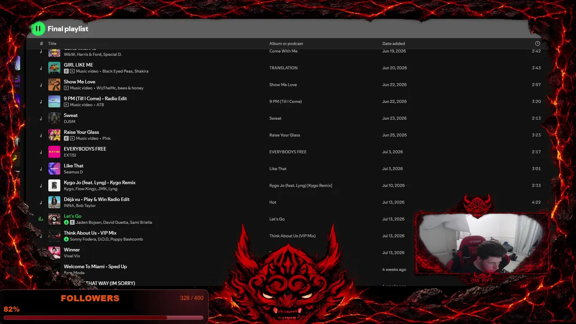576x324 pixels.
Task: Click the now-playing equalizer icon beside Let's Go
Action: tap(41, 219)
